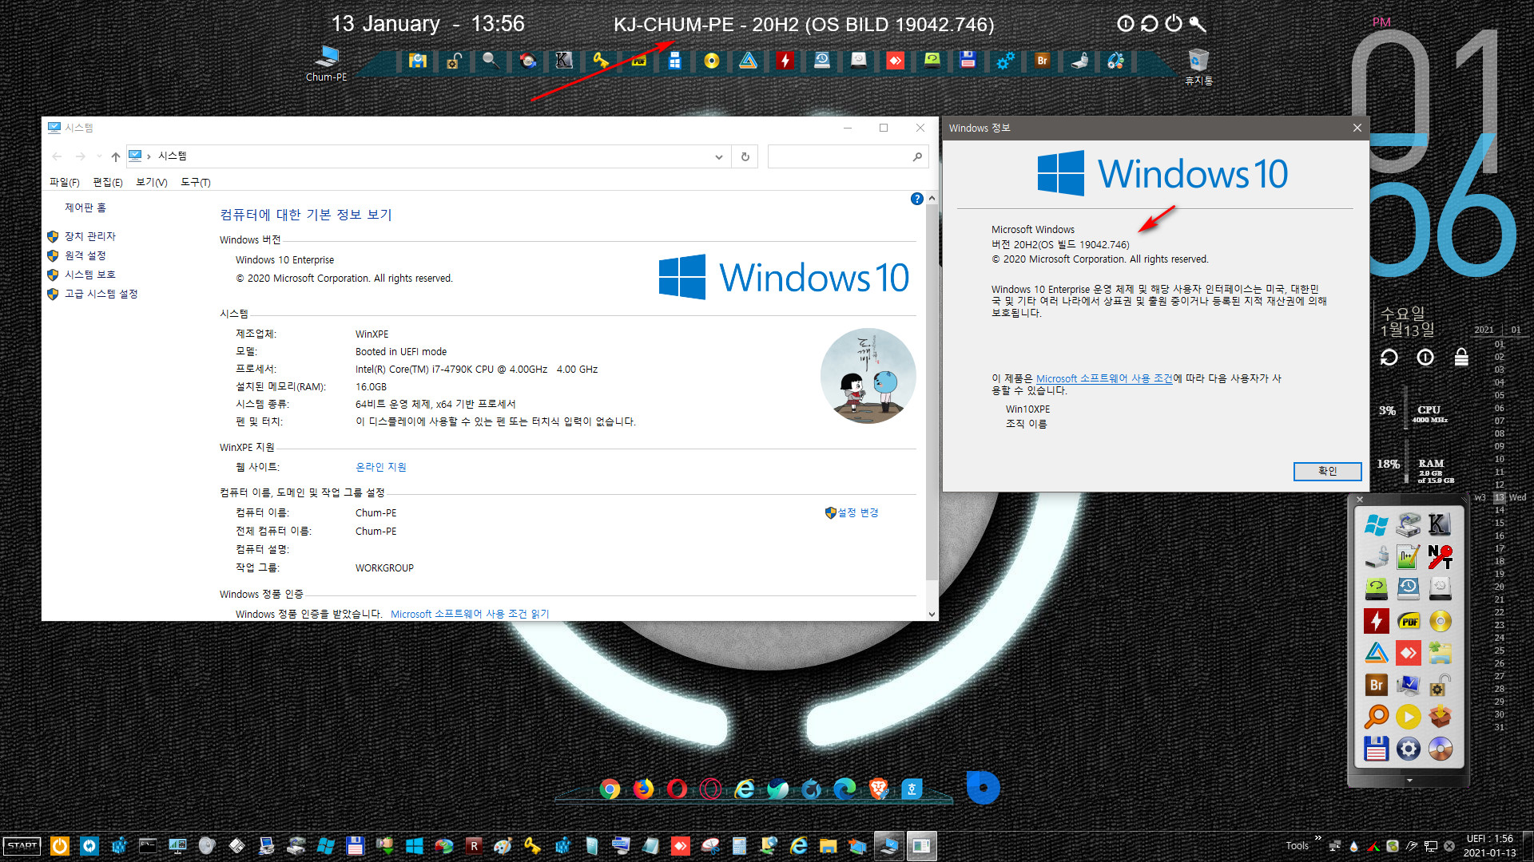Viewport: 1534px width, 862px height.
Task: Open Brave browser in the bottom dock
Action: pyautogui.click(x=878, y=789)
